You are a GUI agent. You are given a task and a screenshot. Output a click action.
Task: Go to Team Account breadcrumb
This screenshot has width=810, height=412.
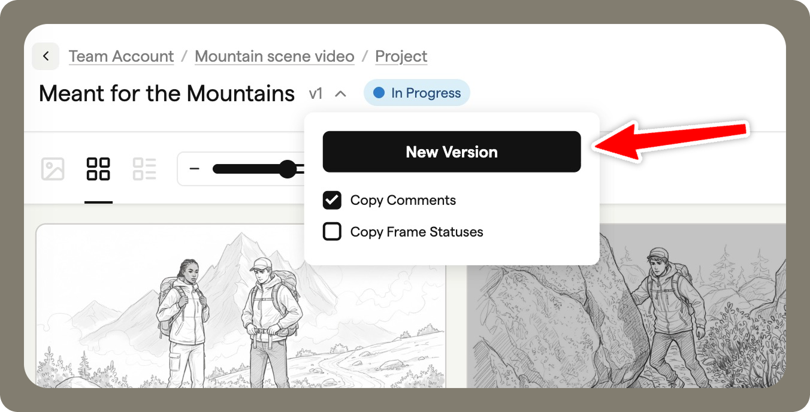(x=121, y=57)
